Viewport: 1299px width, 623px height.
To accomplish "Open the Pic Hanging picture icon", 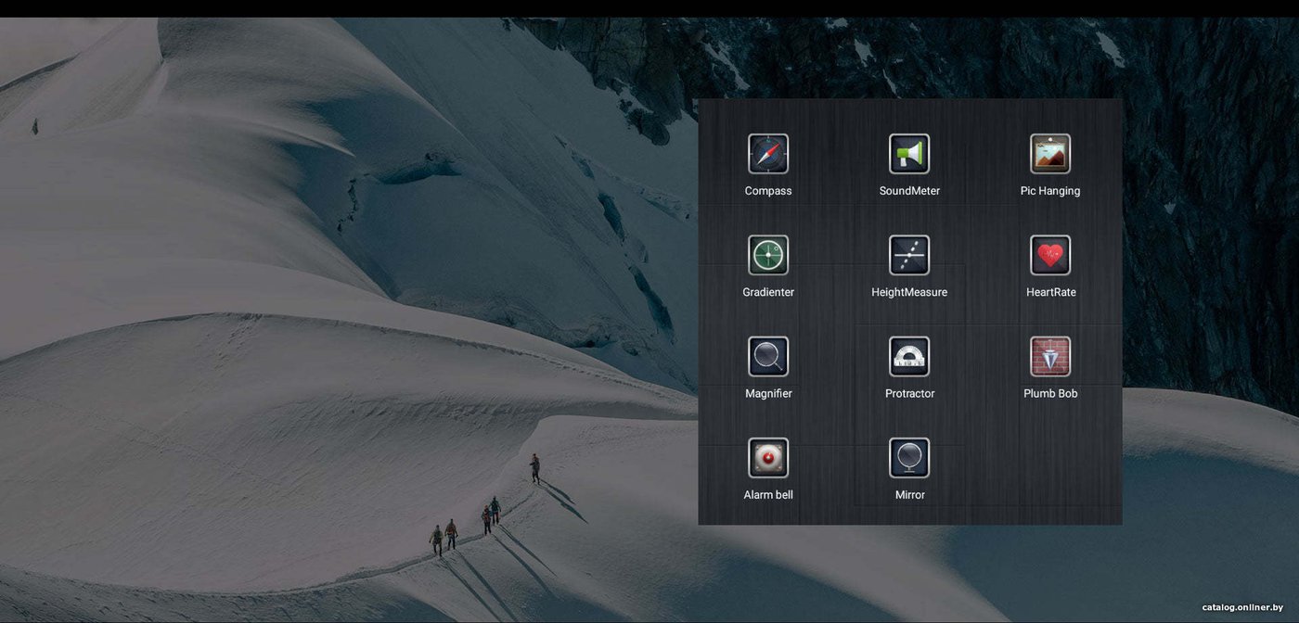I will click(1050, 154).
